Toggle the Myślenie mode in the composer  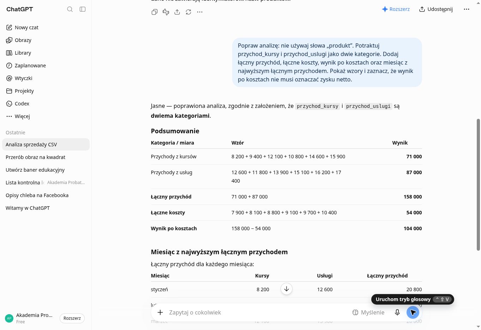click(x=368, y=312)
